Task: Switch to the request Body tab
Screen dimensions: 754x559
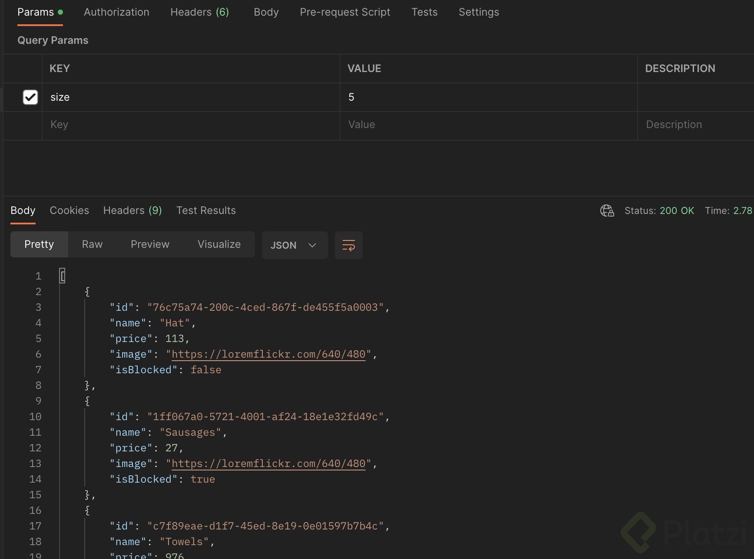Action: coord(266,12)
